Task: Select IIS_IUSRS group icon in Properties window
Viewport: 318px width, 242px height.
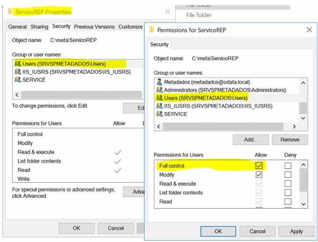Action: click(x=17, y=72)
